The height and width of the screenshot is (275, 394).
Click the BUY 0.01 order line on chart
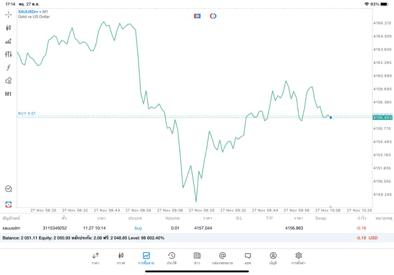click(x=27, y=114)
